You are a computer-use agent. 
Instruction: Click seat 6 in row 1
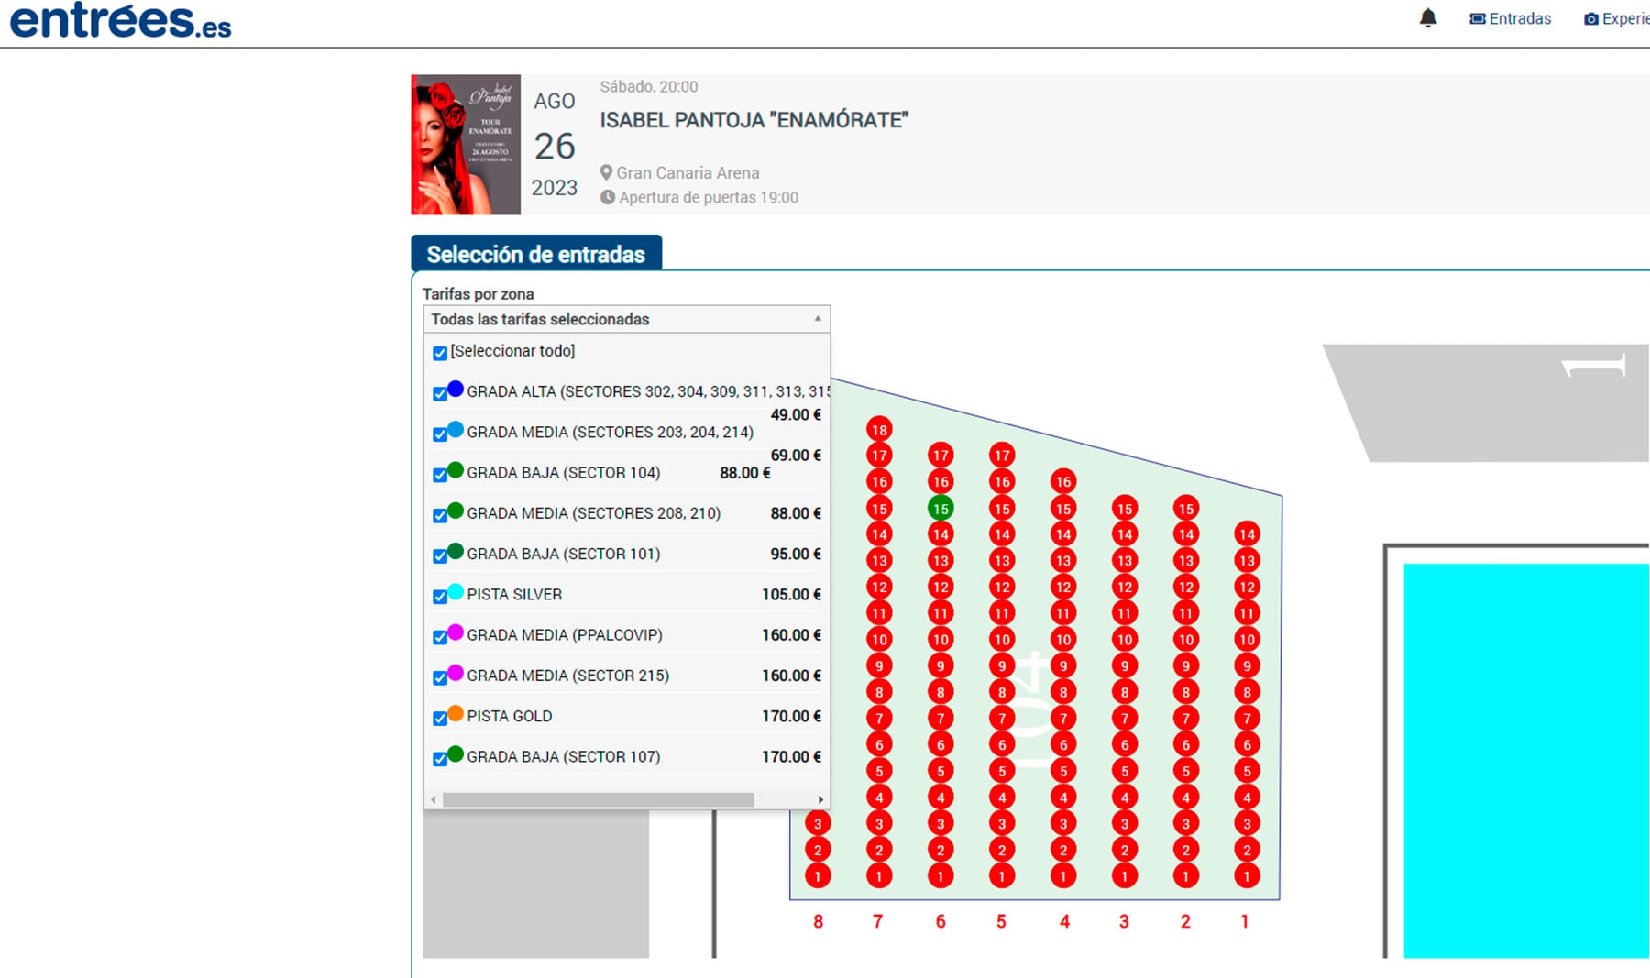point(1247,745)
